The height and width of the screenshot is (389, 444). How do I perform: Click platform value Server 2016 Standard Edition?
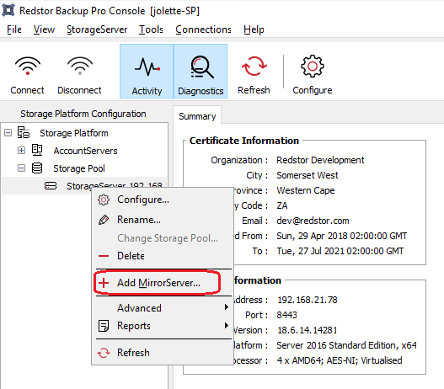[346, 345]
